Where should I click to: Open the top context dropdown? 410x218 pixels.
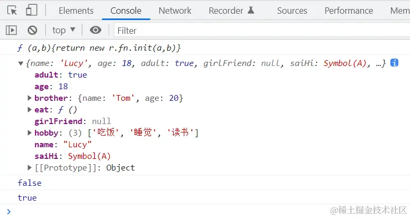(x=64, y=30)
